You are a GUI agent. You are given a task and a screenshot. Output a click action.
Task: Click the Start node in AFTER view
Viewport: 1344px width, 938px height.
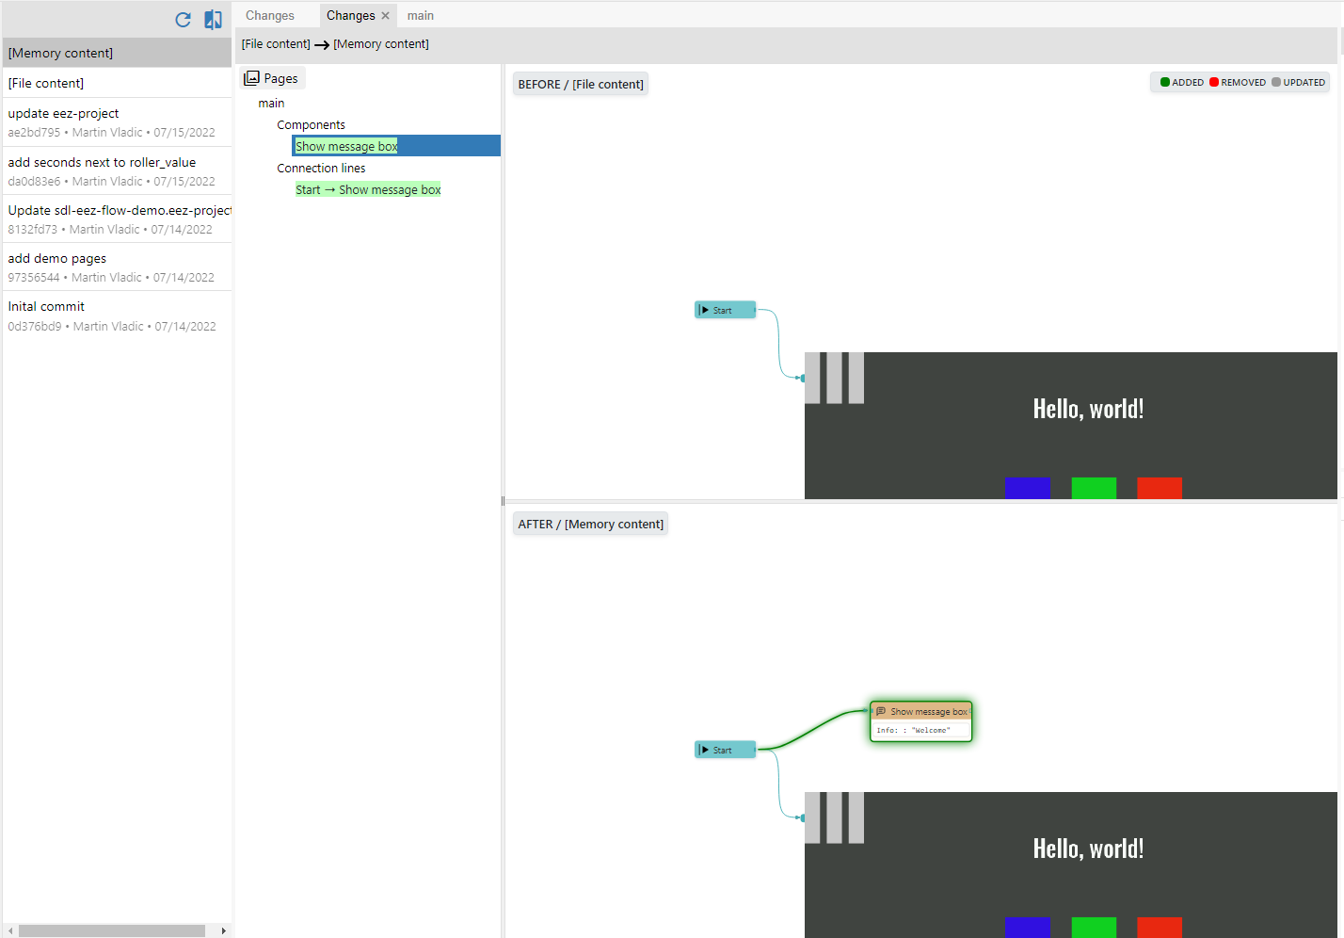pyautogui.click(x=725, y=750)
